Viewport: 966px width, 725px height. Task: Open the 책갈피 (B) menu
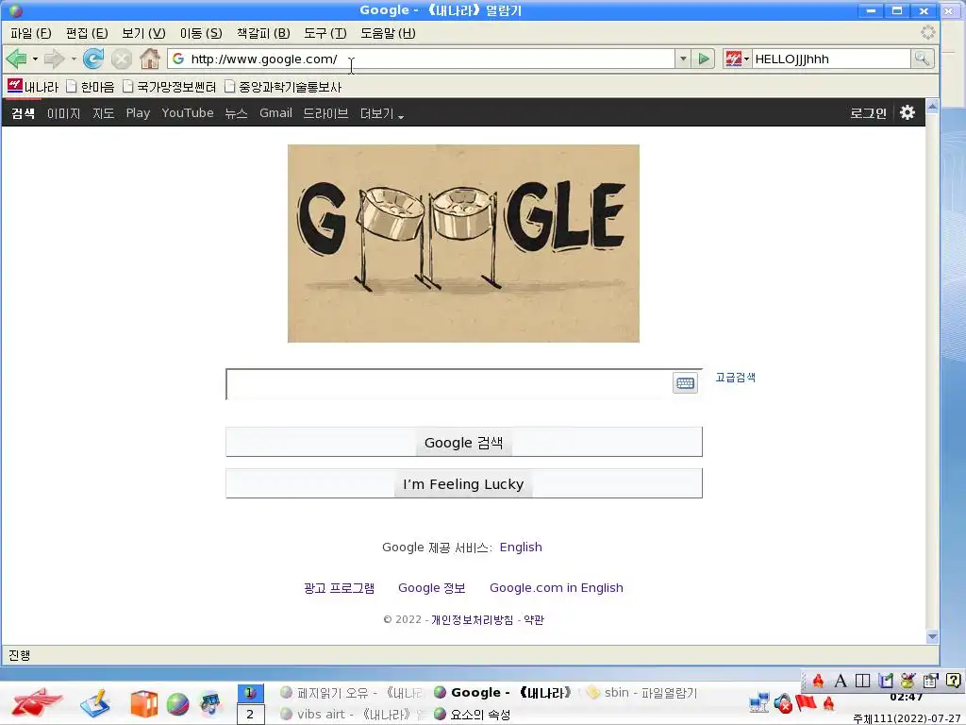263,33
